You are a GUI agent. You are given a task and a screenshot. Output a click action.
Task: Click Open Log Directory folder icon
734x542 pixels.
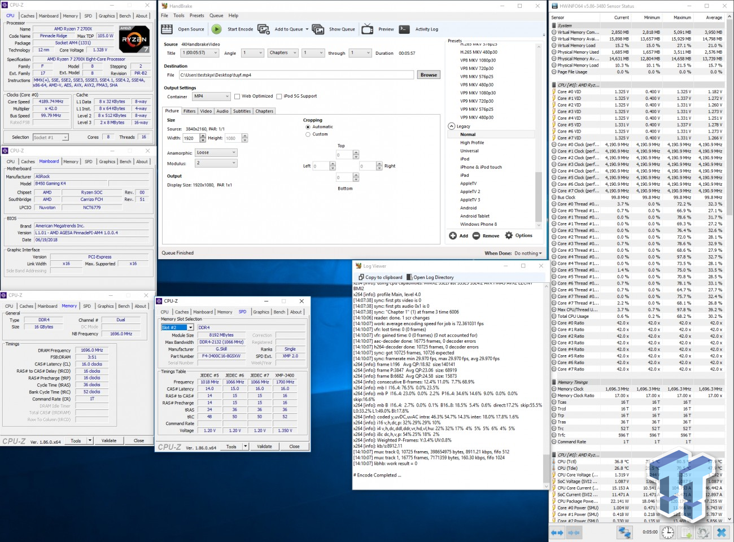tap(409, 277)
